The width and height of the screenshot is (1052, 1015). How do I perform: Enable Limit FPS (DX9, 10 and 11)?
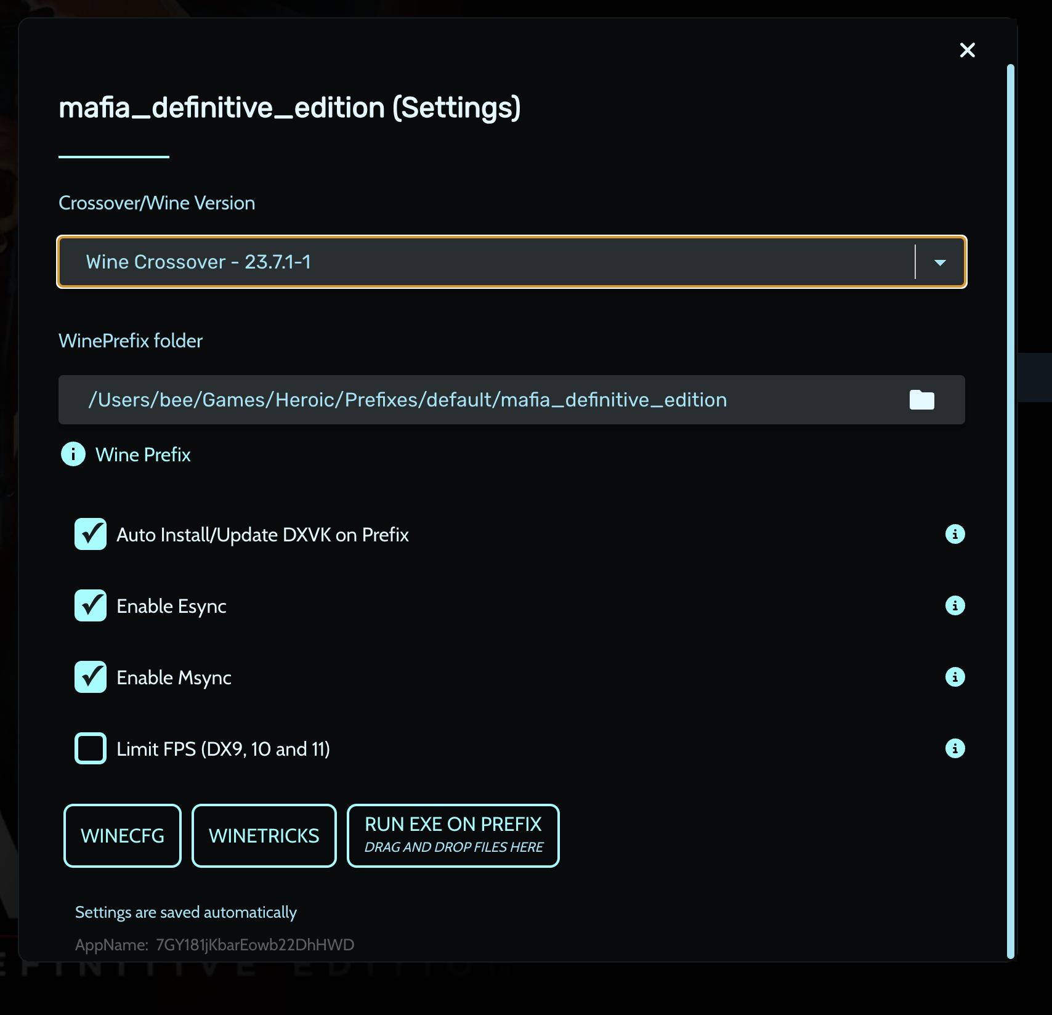[x=91, y=748]
